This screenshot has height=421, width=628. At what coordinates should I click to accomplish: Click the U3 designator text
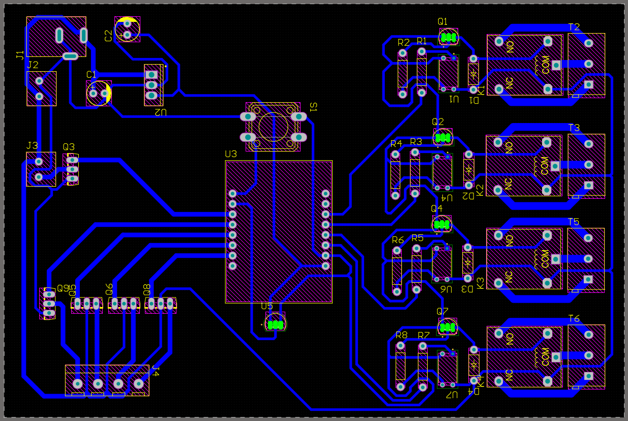point(231,154)
